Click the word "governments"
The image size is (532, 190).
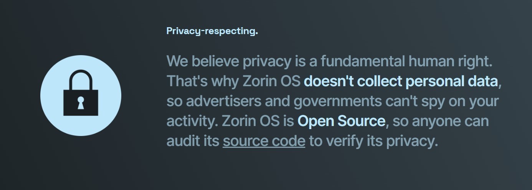click(x=337, y=101)
